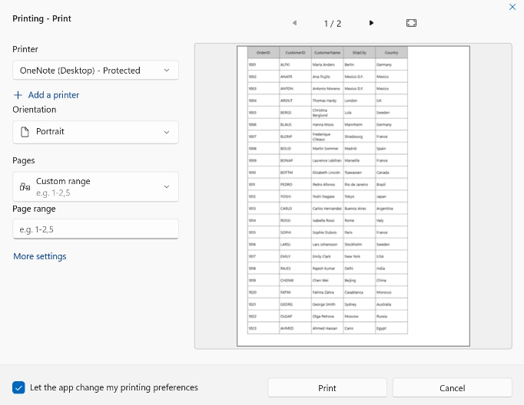The height and width of the screenshot is (405, 524).
Task: Toggle Let the app change my printing preferences
Action: (18, 387)
